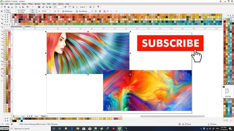Click the Open file toolbar icon

(x=5, y=7)
